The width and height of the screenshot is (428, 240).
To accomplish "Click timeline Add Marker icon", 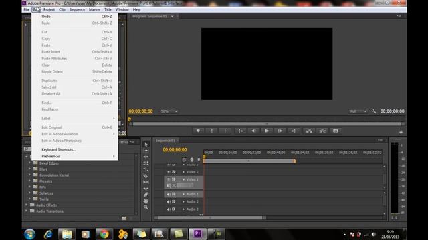I will coord(199,160).
